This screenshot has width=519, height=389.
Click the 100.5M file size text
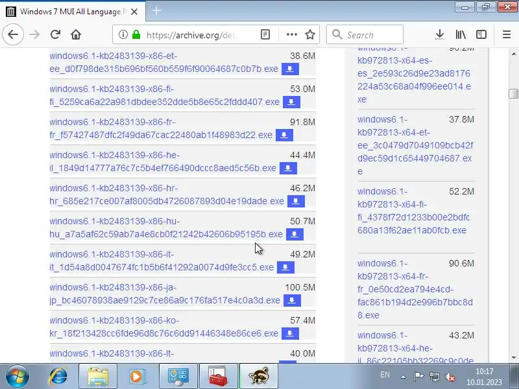click(x=300, y=287)
